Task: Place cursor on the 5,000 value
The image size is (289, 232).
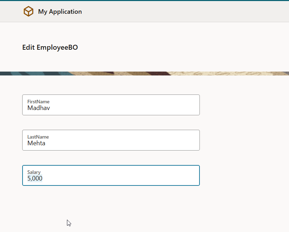Action: coord(35,178)
